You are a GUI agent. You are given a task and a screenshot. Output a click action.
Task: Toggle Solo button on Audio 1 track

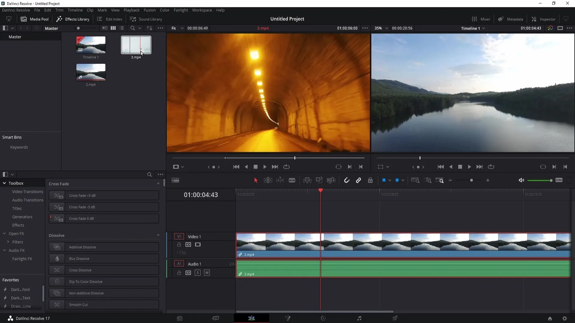point(197,273)
